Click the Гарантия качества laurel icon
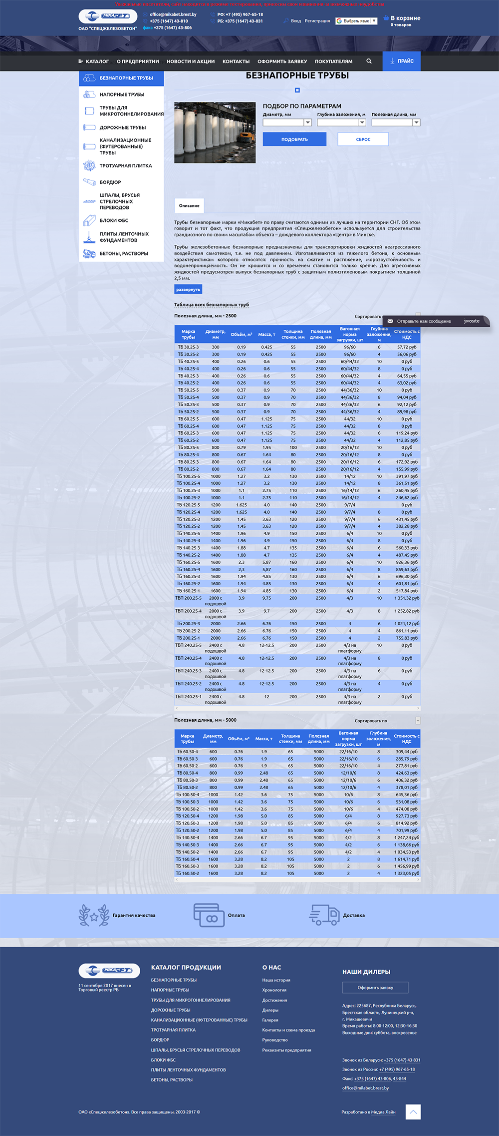The height and width of the screenshot is (1136, 499). [94, 915]
